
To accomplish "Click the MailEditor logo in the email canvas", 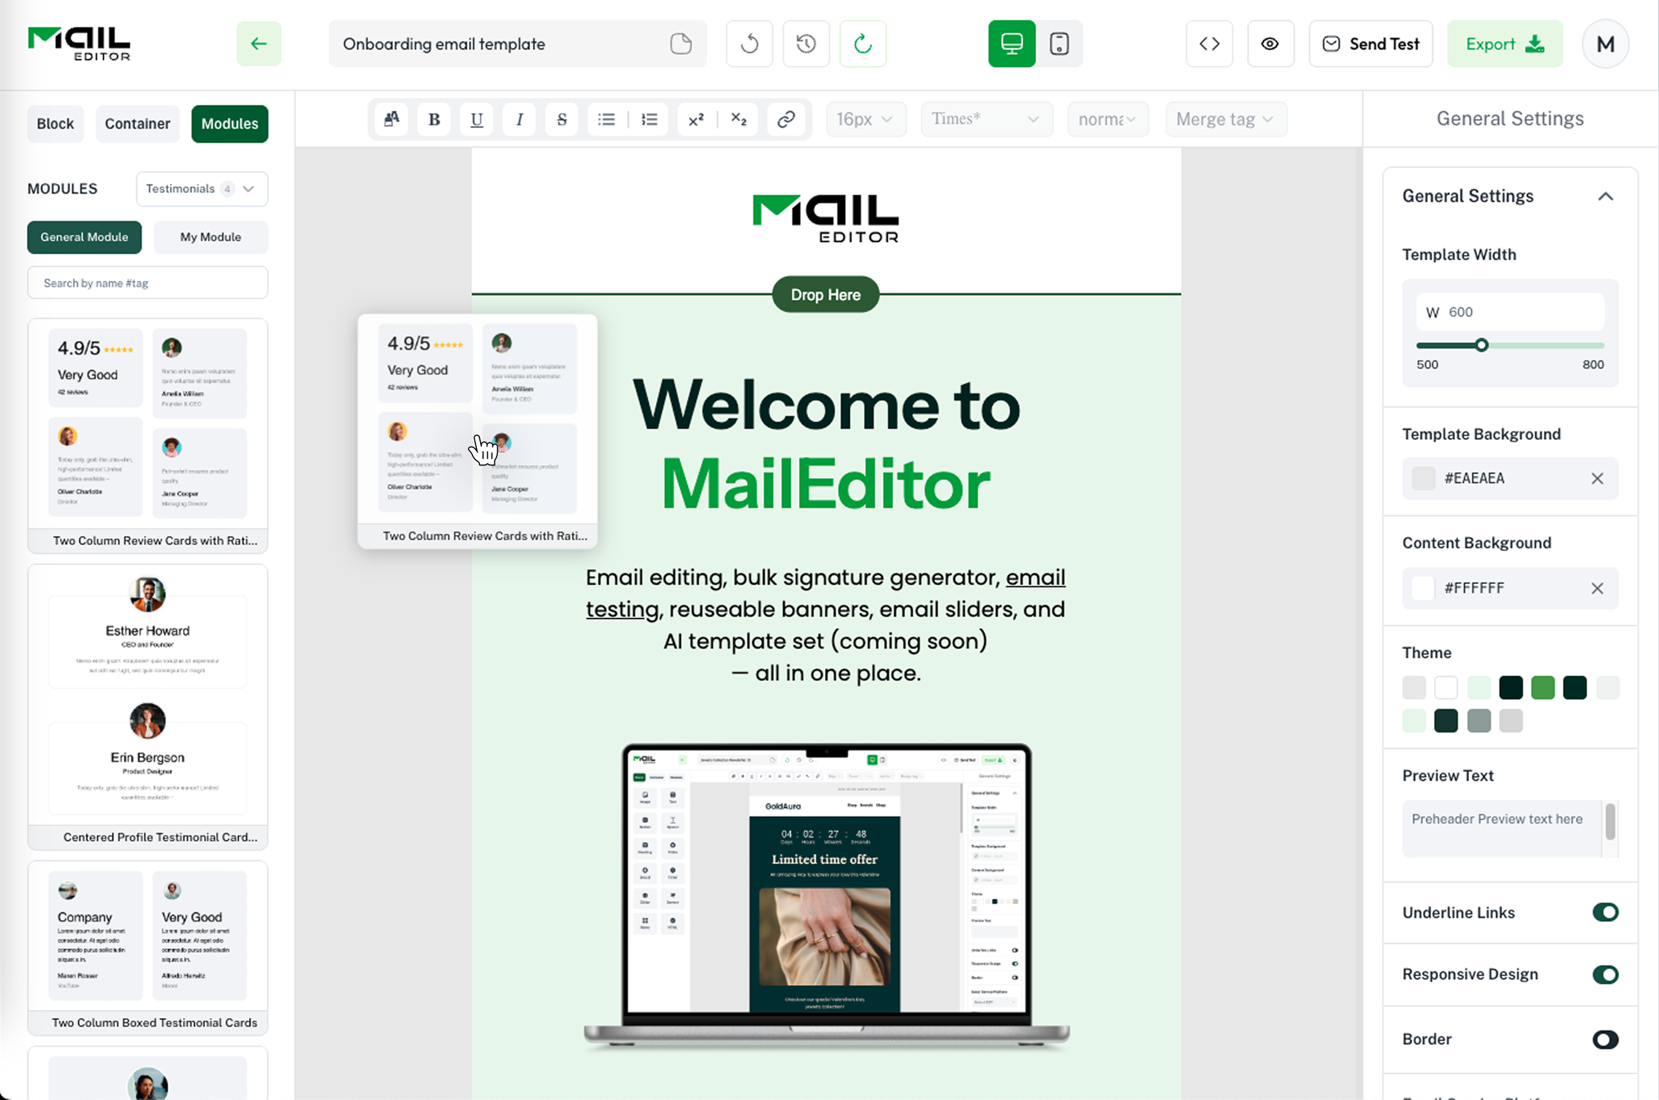I will (825, 219).
